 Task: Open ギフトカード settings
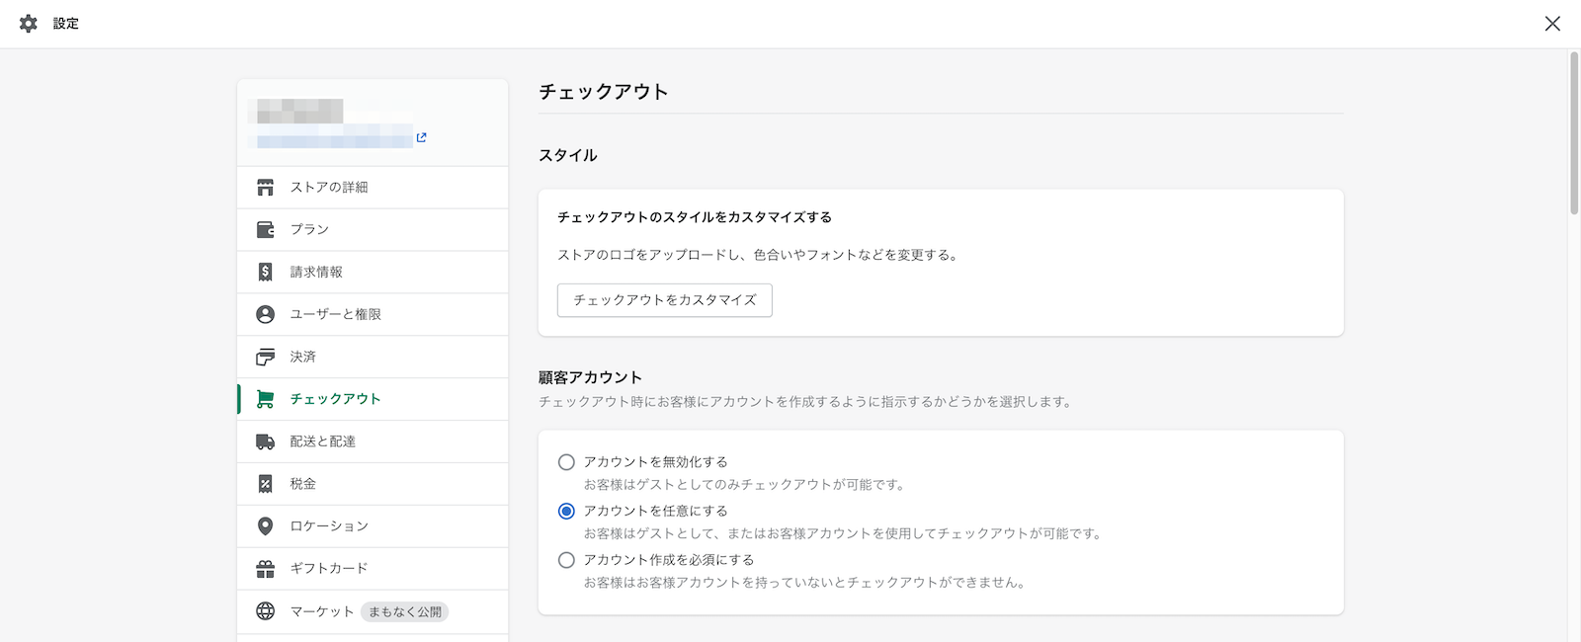point(373,569)
